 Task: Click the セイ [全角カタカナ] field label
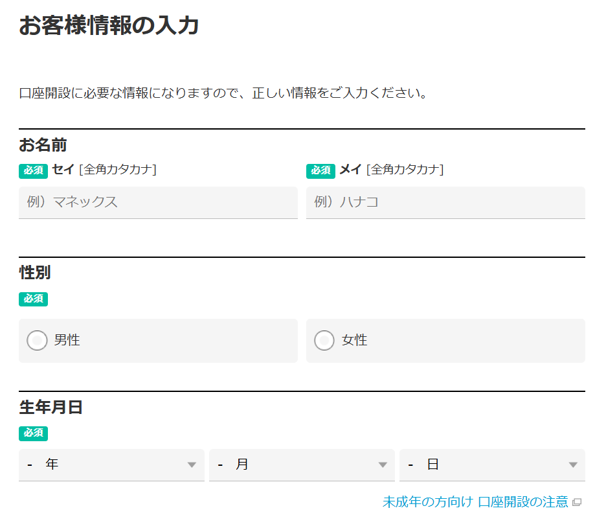coord(104,170)
